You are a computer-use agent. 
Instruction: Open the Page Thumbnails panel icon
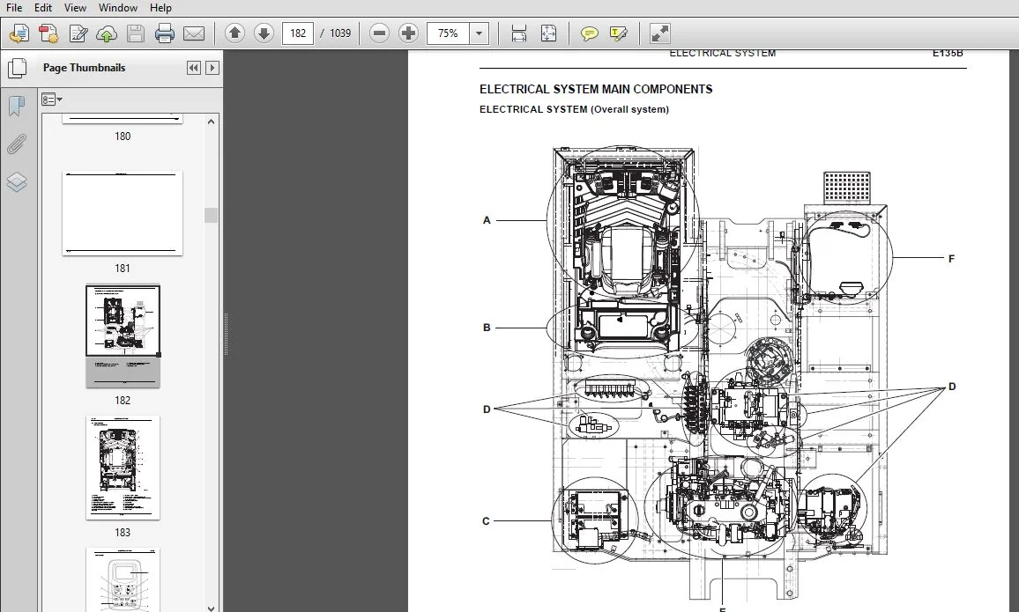pyautogui.click(x=17, y=68)
